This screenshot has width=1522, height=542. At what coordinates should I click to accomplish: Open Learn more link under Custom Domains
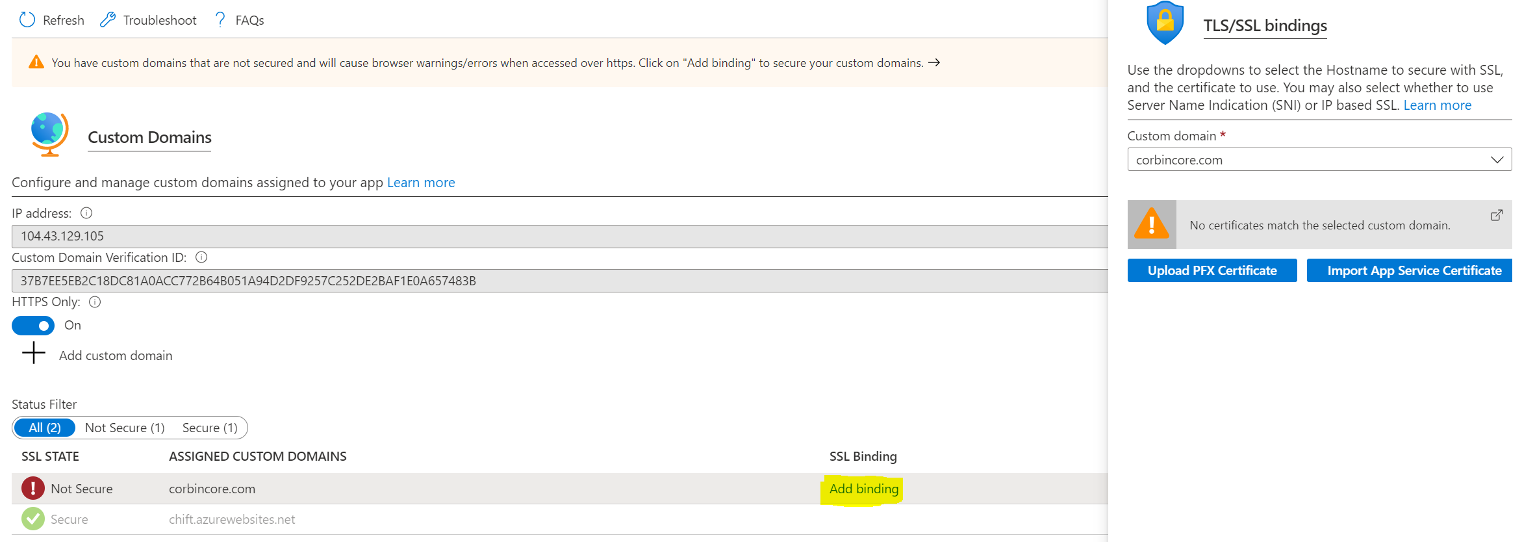421,183
